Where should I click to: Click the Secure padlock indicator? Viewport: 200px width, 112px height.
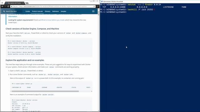click(14, 6)
